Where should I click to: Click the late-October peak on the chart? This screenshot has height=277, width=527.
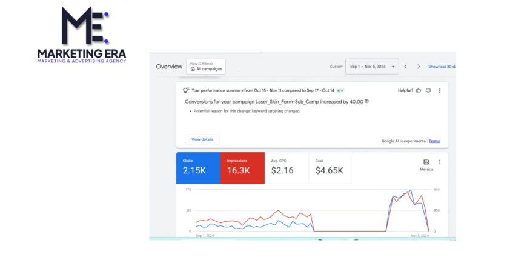(x=411, y=191)
